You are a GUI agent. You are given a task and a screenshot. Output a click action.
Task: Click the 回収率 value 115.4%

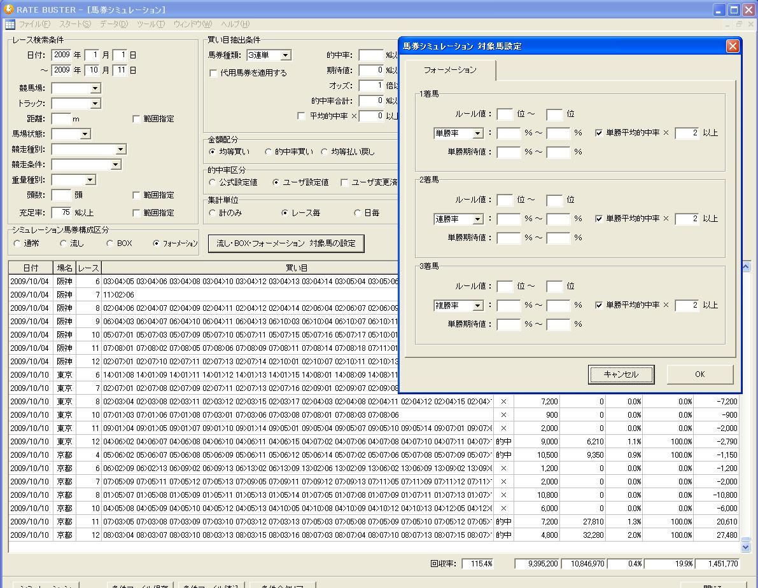coord(477,563)
